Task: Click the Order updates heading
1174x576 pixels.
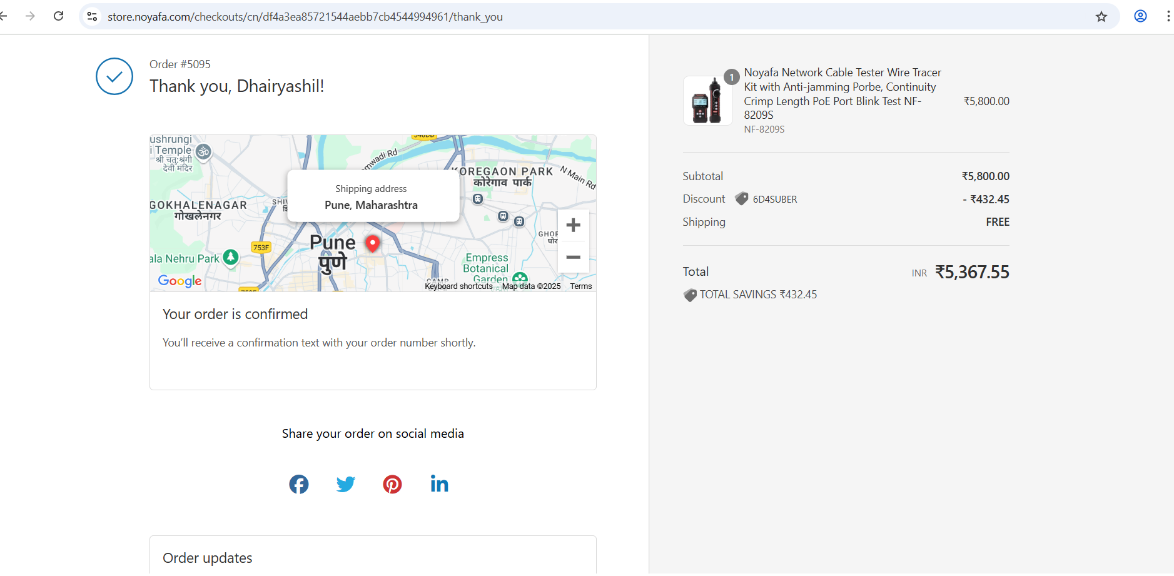Action: (x=208, y=558)
